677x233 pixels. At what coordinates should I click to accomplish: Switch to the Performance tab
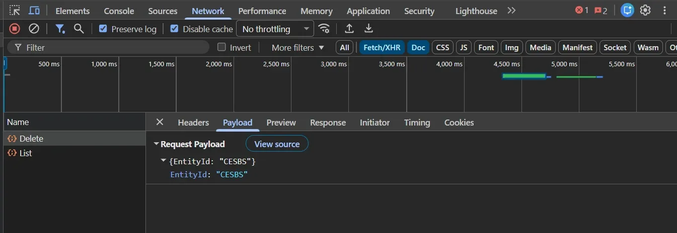coord(262,11)
